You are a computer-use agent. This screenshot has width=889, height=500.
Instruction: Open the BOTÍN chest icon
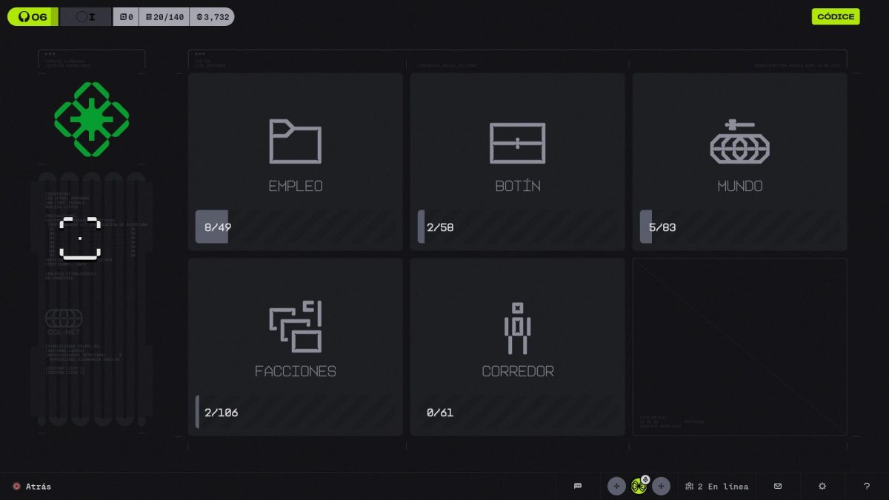[x=517, y=143]
